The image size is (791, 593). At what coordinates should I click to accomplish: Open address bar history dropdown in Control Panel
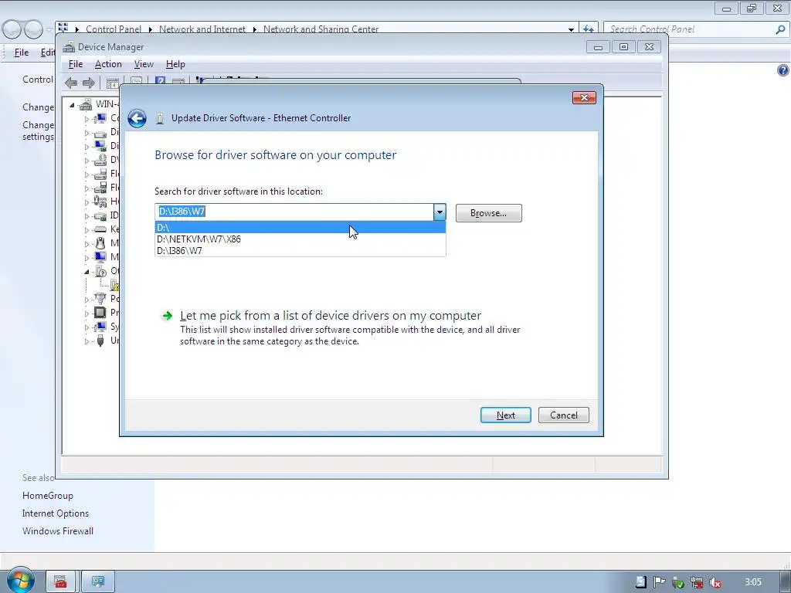pos(571,30)
